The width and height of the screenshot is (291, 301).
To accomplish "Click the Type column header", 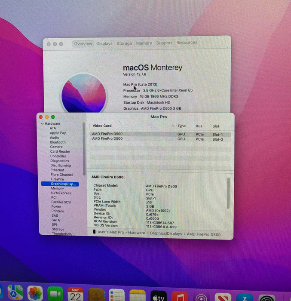I will tap(181, 126).
